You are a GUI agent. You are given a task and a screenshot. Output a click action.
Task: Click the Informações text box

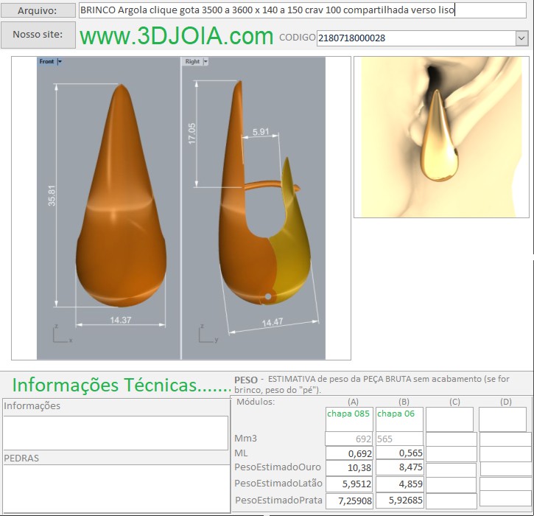point(116,432)
